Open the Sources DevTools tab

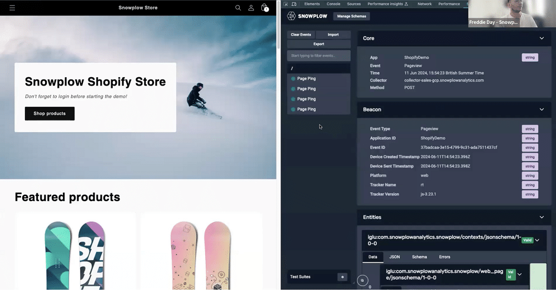click(x=354, y=4)
